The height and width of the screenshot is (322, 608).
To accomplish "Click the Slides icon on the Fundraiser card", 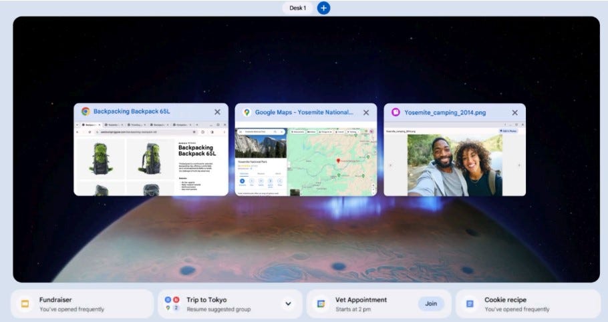I will point(25,304).
